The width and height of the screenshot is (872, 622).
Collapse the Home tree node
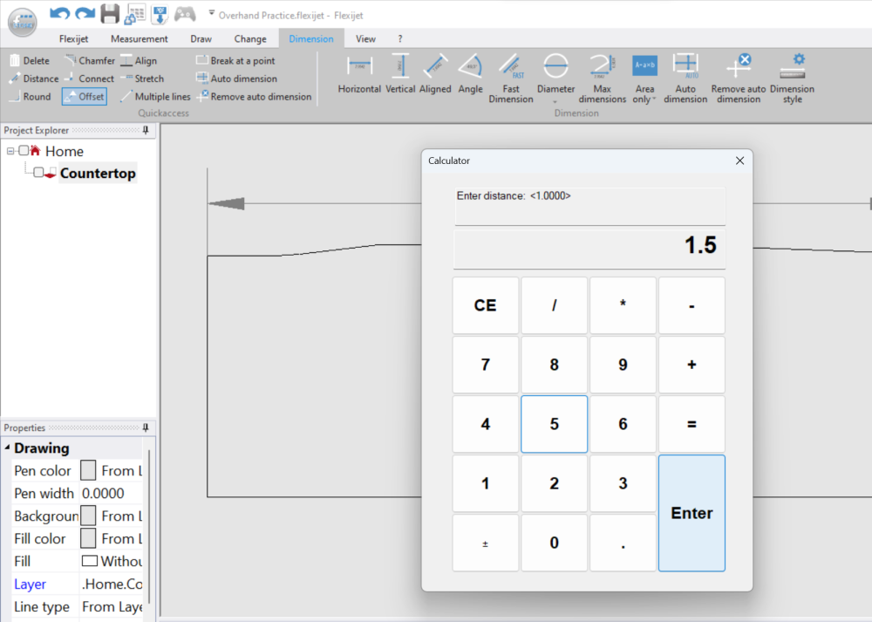click(10, 151)
